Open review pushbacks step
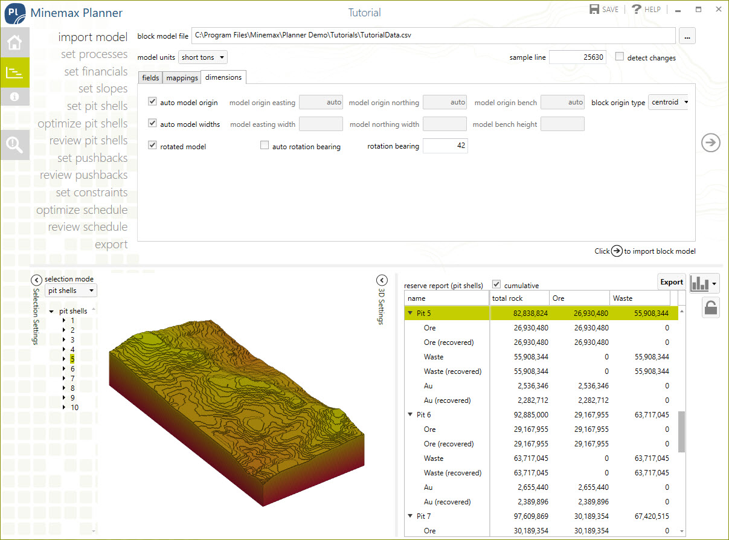729x540 pixels. coord(84,175)
